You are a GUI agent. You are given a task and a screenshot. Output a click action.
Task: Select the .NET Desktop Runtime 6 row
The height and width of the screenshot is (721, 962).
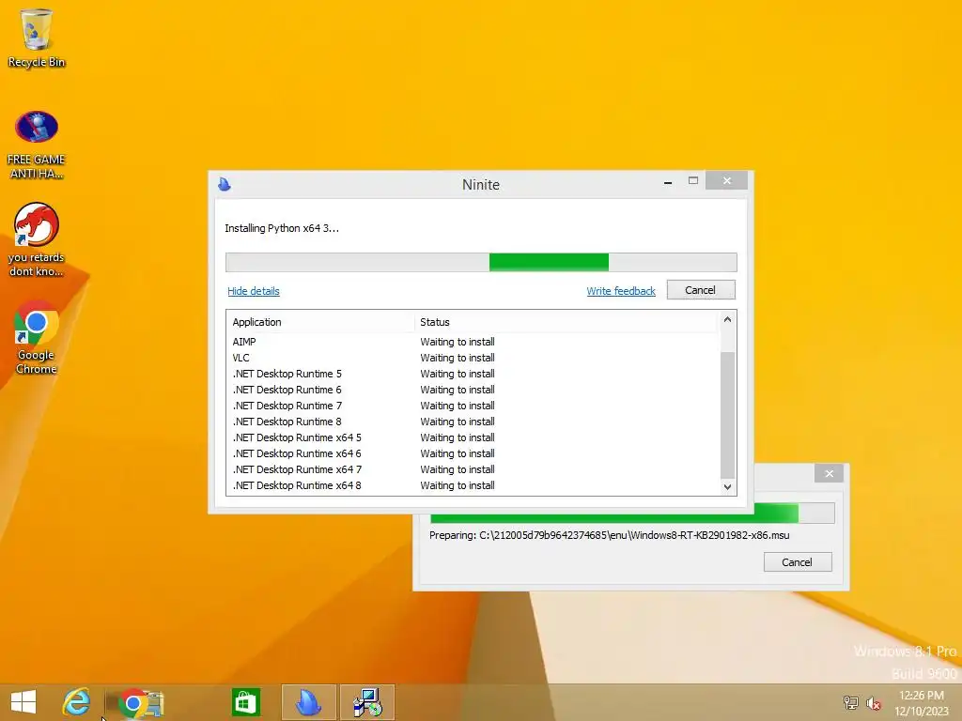pos(473,390)
